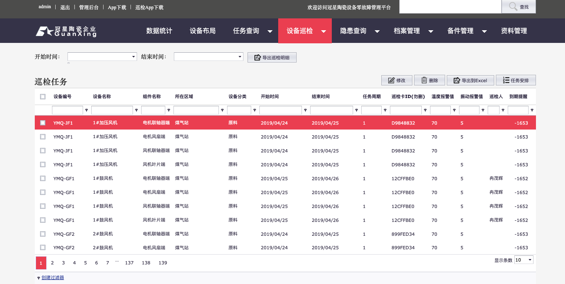Click the 导出到Excel button
The width and height of the screenshot is (565, 284).
470,81
